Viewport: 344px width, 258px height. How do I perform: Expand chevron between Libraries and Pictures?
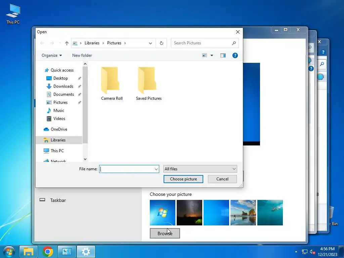[103, 43]
